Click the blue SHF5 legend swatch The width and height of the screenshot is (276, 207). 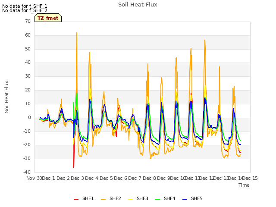185,199
